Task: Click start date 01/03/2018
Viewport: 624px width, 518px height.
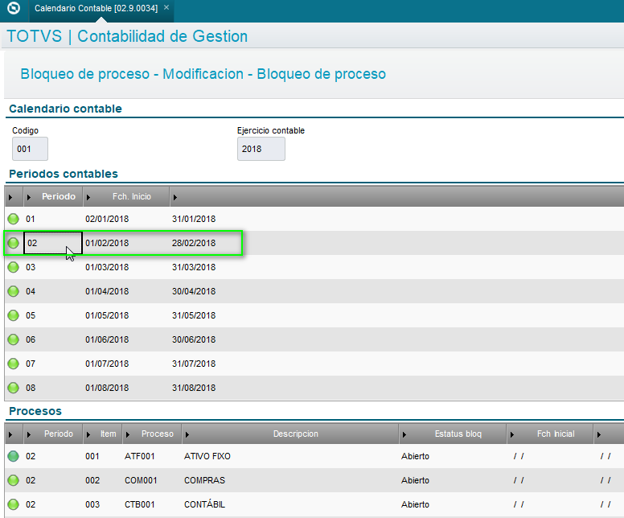Action: tap(107, 267)
